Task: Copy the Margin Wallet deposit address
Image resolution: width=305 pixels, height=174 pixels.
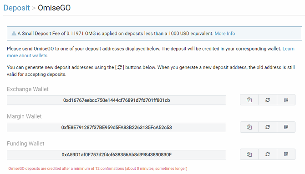Action: click(x=249, y=127)
